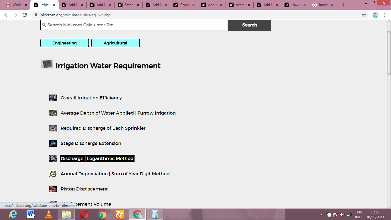Close the Gmail tab
The height and width of the screenshot is (220, 391).
click(26, 5)
